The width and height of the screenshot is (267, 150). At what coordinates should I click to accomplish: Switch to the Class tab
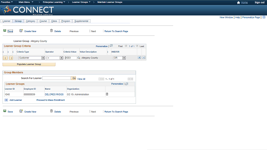pos(54,21)
